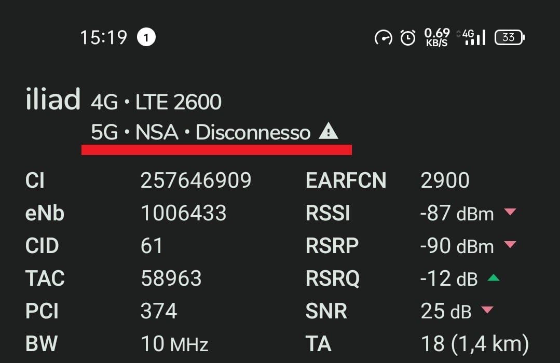Tap the 5G NSA Disconnesso status line

coord(200,133)
